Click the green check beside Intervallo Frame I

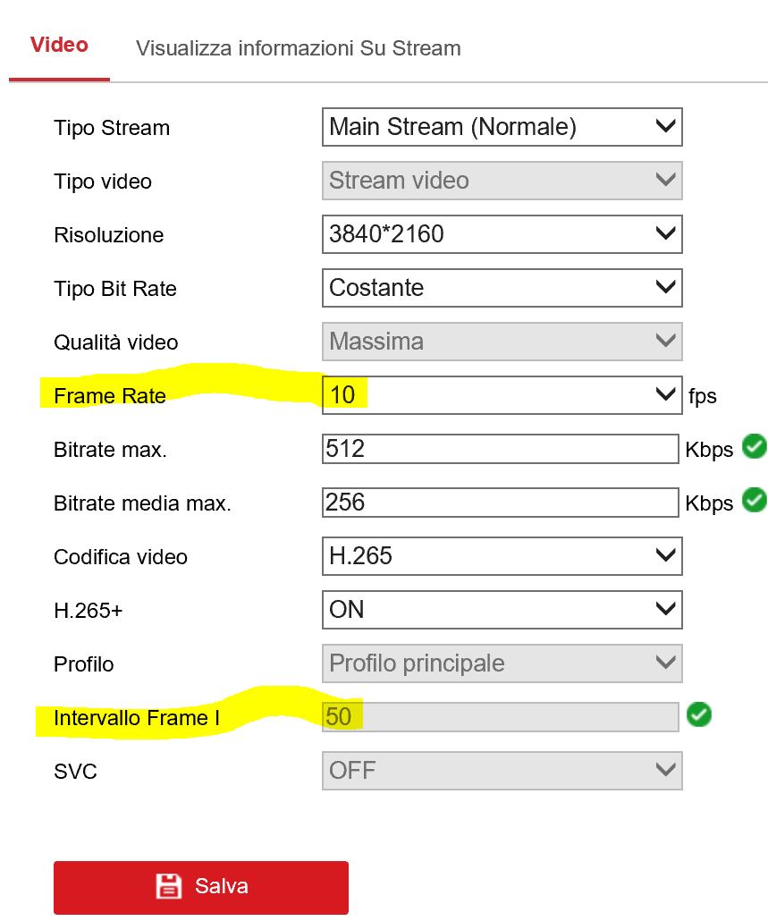(698, 715)
